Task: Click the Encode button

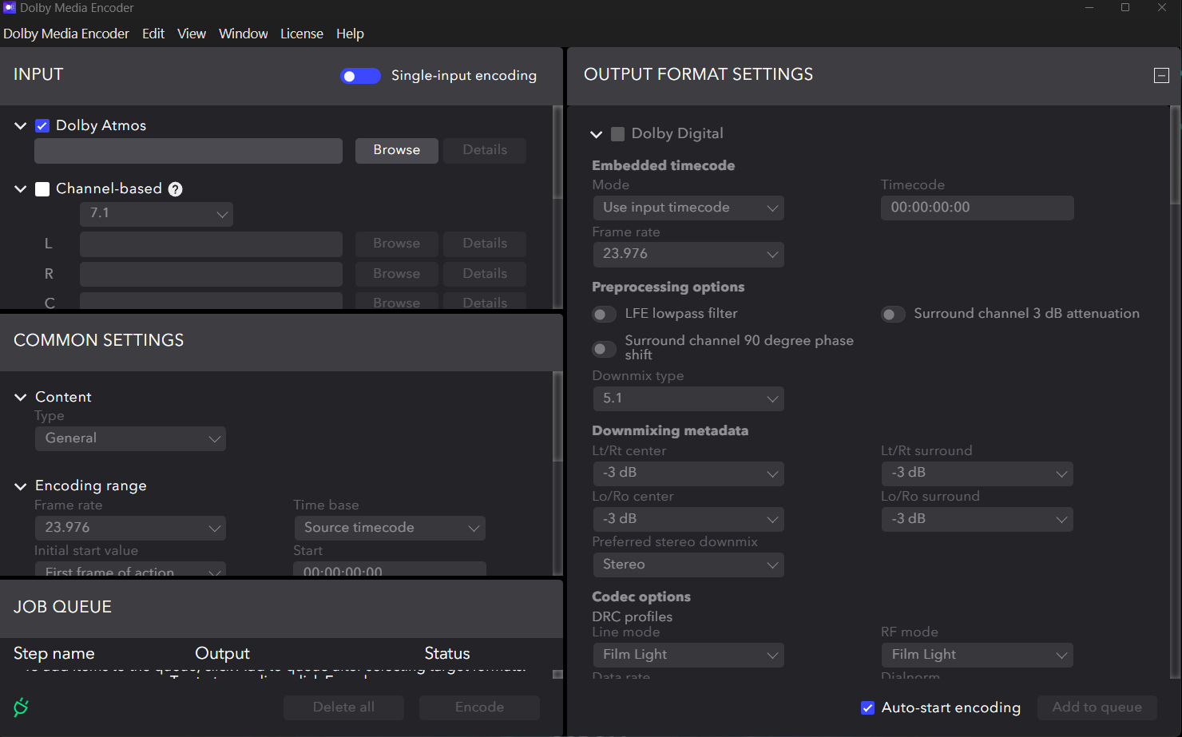Action: pyautogui.click(x=480, y=707)
